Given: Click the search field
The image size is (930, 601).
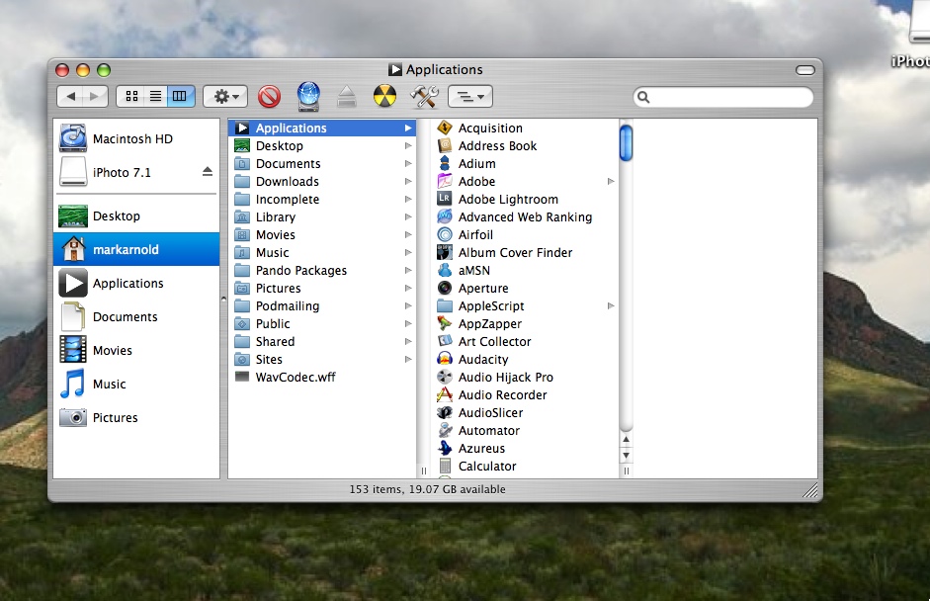Looking at the screenshot, I should 723,97.
